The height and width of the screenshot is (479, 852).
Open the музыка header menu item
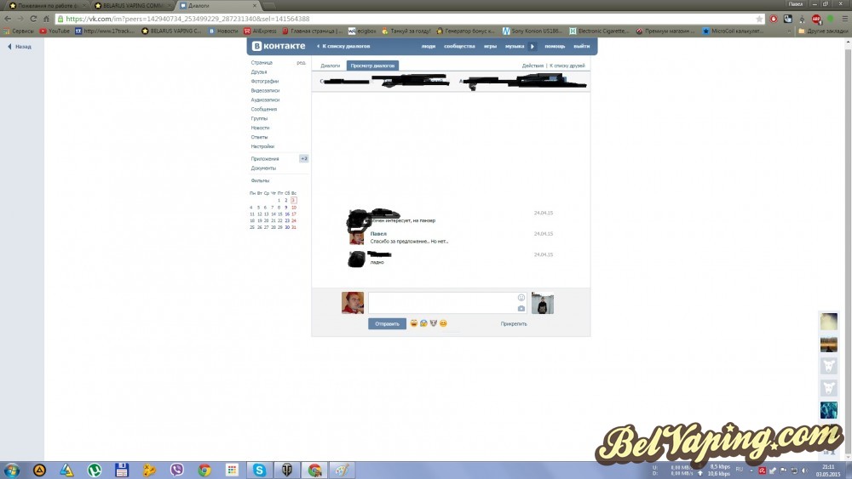point(514,46)
